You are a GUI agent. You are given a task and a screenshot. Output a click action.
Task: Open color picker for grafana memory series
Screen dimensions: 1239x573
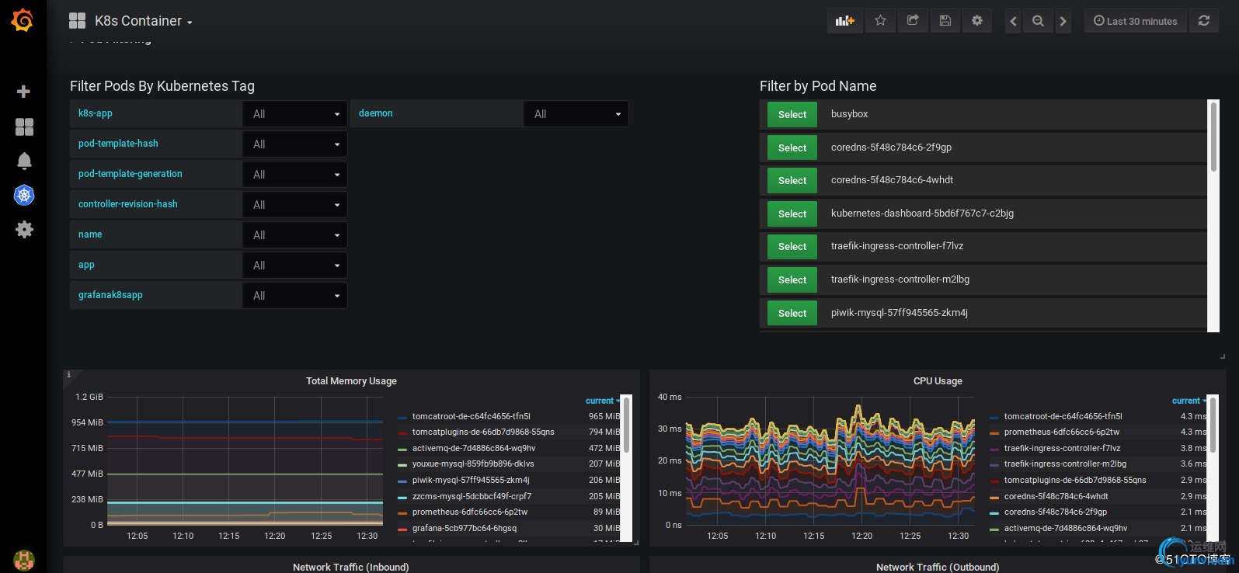[402, 530]
